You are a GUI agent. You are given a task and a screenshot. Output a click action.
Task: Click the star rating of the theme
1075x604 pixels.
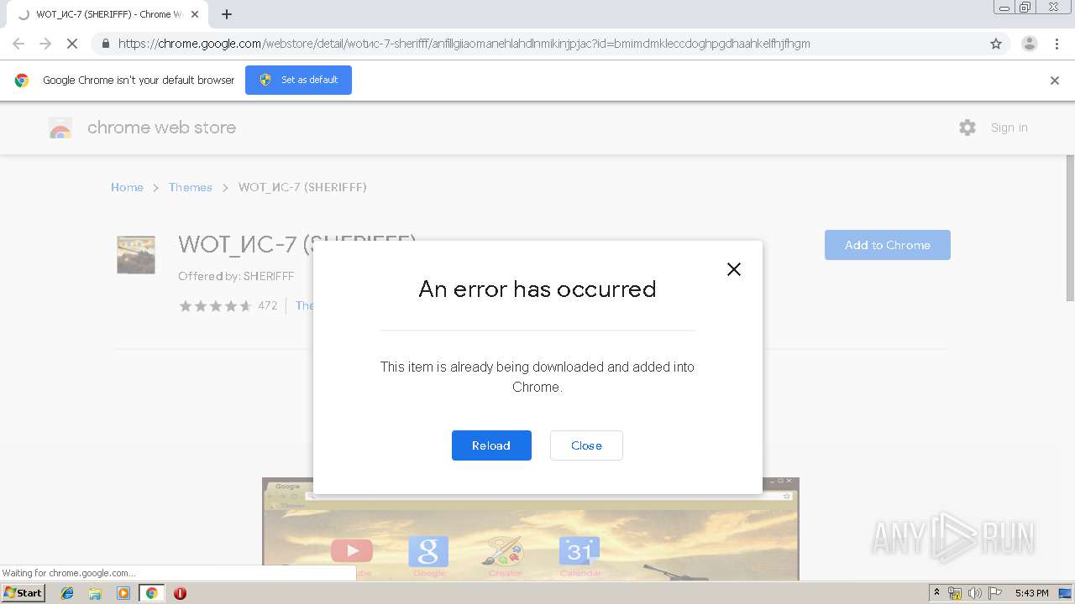pos(215,305)
